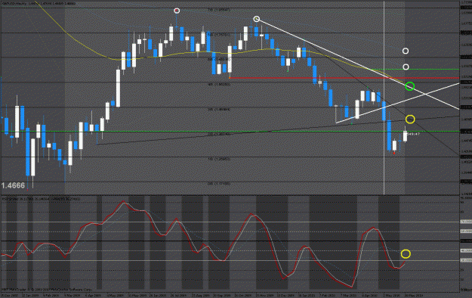Select the green circle marker on the chart

coord(409,86)
